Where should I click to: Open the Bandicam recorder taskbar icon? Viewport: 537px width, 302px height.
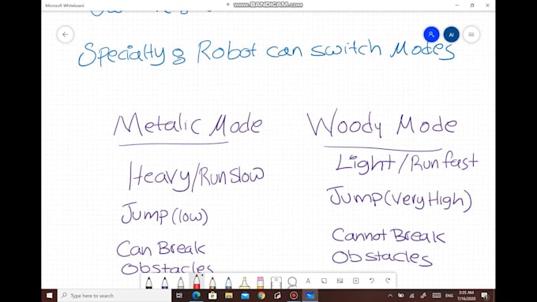click(x=294, y=296)
